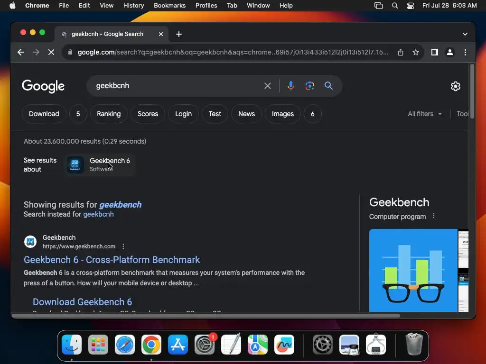Start voice search with microphone icon
The height and width of the screenshot is (364, 486).
290,86
